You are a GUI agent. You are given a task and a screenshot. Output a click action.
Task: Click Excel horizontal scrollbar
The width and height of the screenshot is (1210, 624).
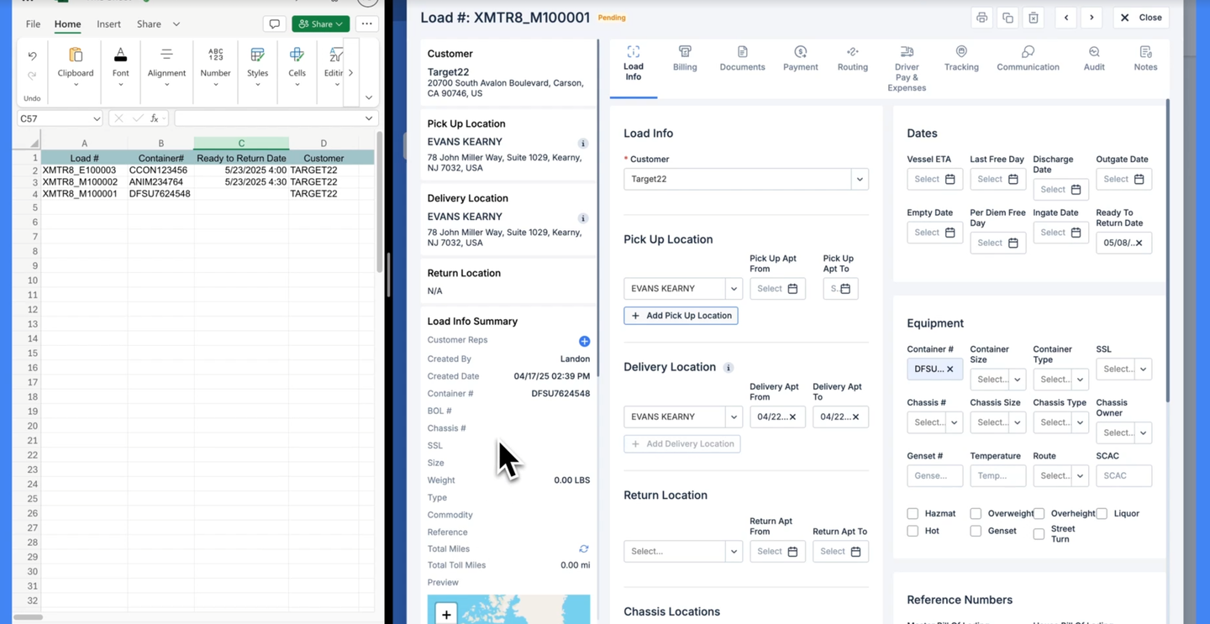pyautogui.click(x=29, y=617)
